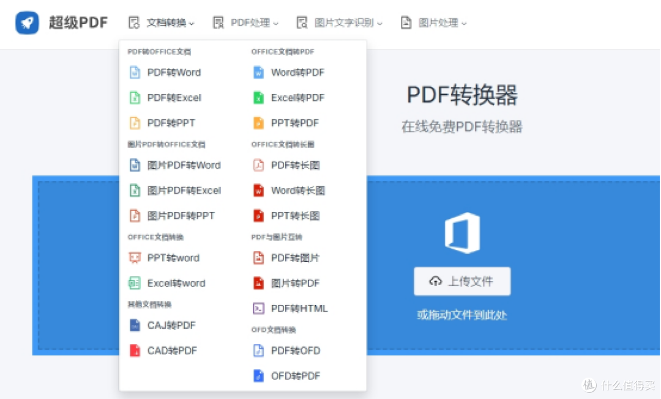Click the Office logo in upload area

(462, 233)
